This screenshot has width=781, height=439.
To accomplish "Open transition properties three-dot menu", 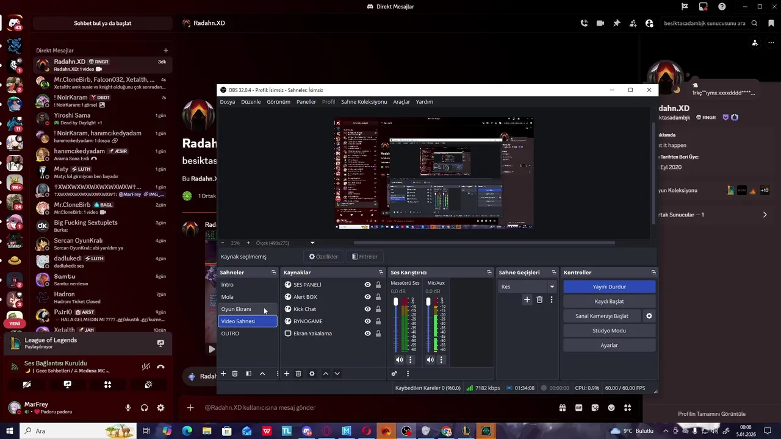I will tap(552, 299).
